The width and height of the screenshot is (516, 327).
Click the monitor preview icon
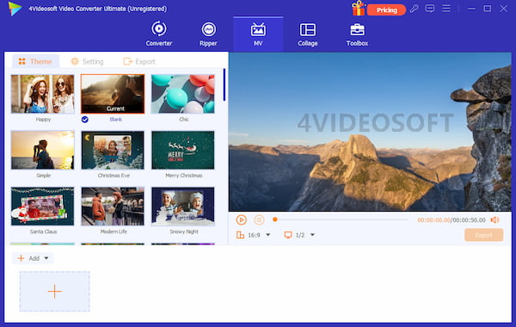coord(288,235)
